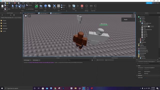Expand the Humanoid node
This screenshot has width=160, height=90.
140,25
